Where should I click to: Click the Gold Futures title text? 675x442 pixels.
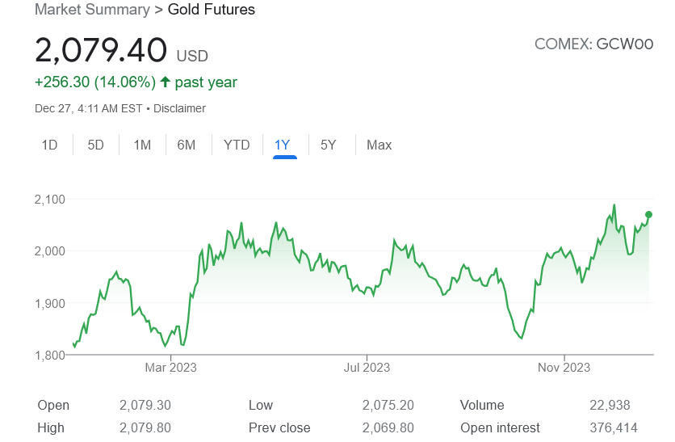coord(211,10)
